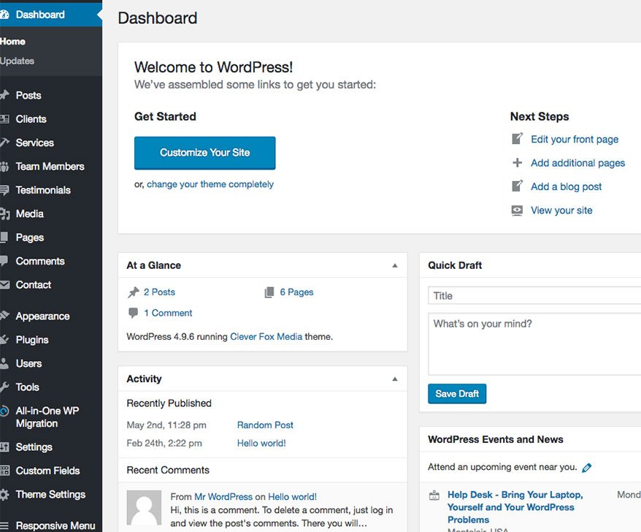Click the pencil icon beside Add a blog post
The image size is (641, 532).
coord(517,186)
